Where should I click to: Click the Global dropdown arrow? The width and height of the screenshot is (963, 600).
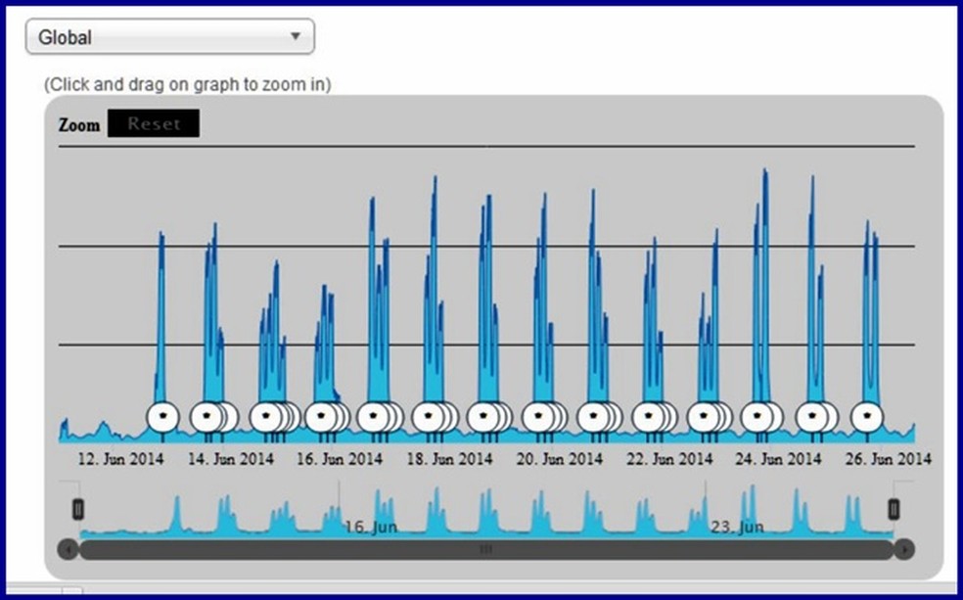tap(296, 36)
